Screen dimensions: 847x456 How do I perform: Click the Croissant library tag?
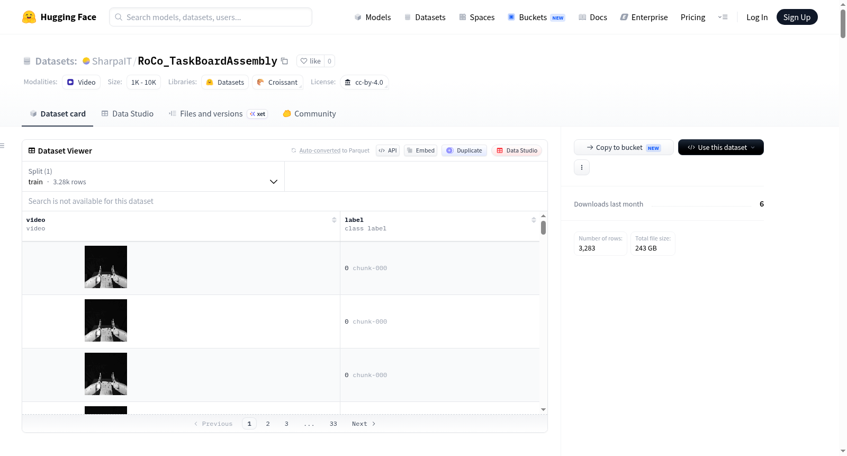(x=277, y=82)
